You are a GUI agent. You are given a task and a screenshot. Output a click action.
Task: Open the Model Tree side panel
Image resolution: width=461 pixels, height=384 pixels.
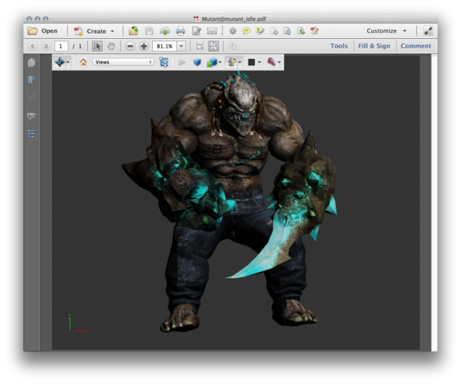tap(32, 134)
